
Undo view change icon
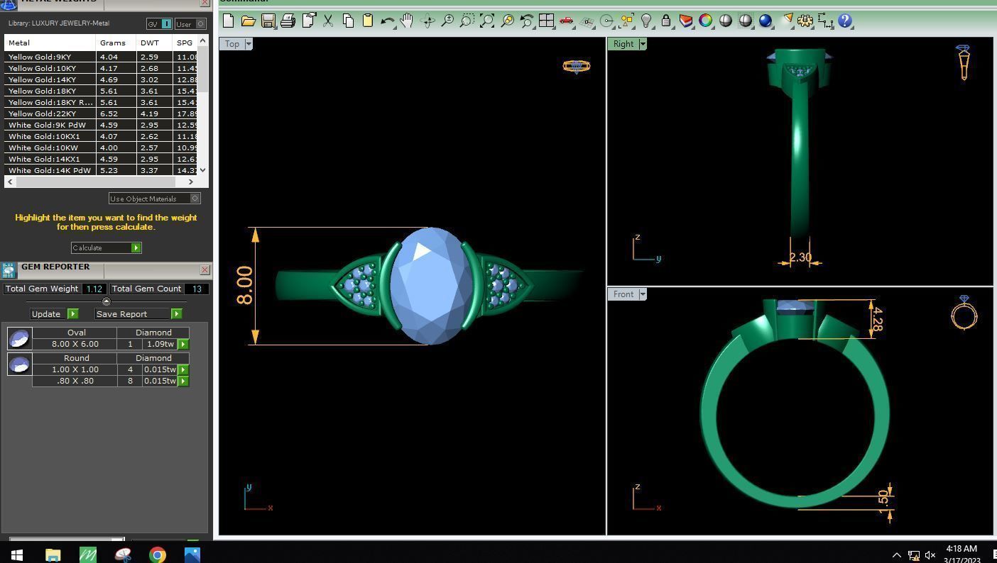(x=526, y=21)
